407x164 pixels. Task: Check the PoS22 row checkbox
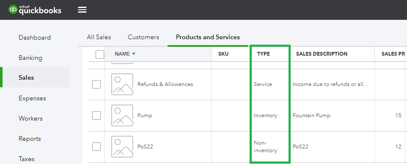(96, 147)
